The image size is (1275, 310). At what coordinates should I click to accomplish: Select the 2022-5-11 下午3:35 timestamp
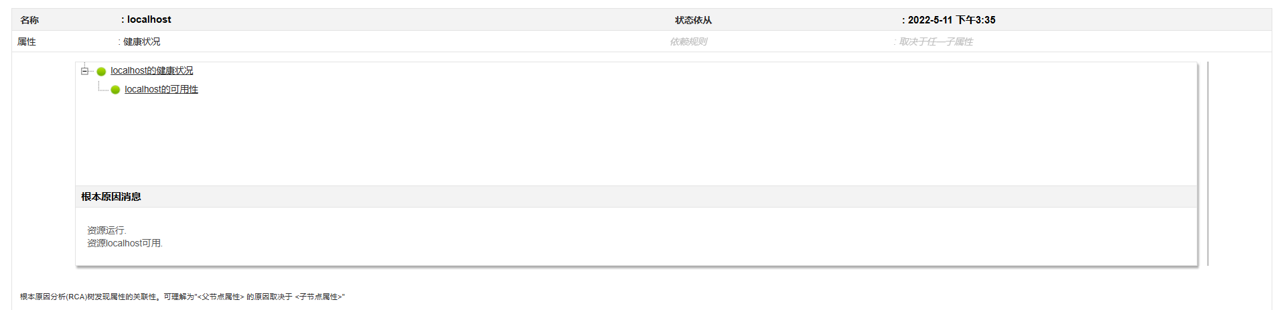point(951,20)
